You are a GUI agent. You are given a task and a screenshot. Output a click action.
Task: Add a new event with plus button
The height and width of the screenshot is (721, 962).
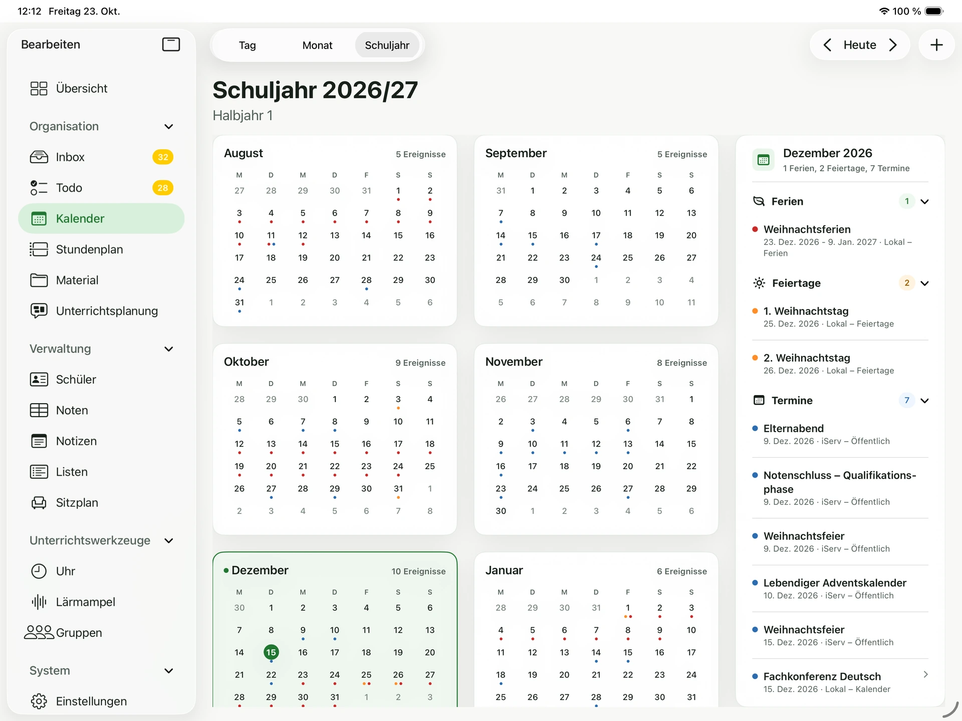(936, 45)
